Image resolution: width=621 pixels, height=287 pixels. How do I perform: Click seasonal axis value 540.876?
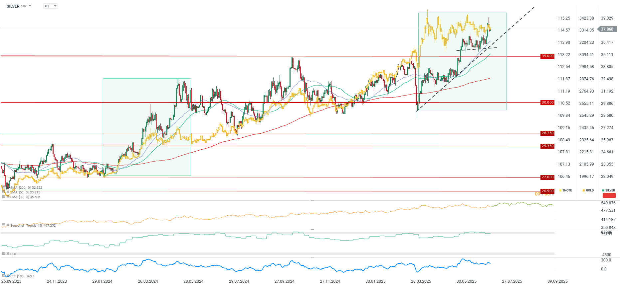coord(608,203)
